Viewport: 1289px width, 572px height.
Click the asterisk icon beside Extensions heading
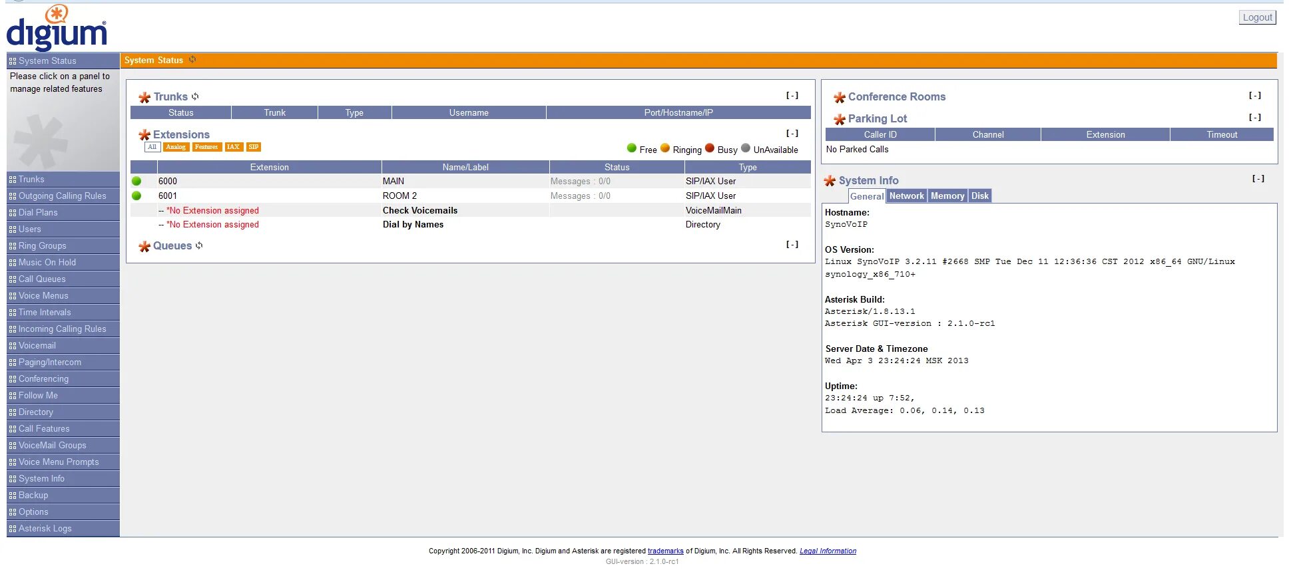click(x=144, y=135)
